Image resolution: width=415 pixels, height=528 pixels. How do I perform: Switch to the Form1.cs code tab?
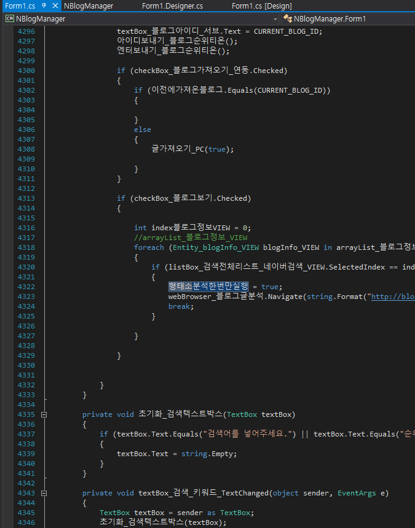point(20,6)
